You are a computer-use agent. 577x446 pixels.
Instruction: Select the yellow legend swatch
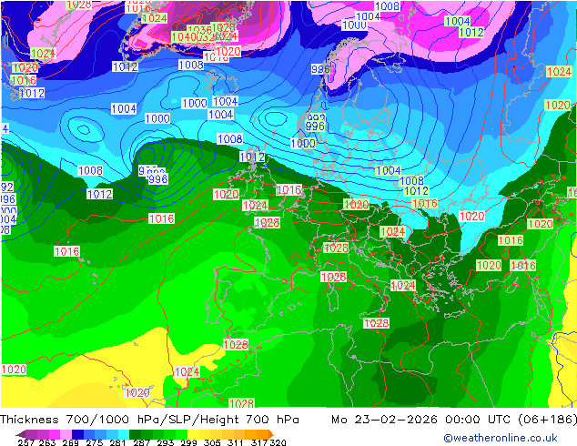[x=193, y=434]
